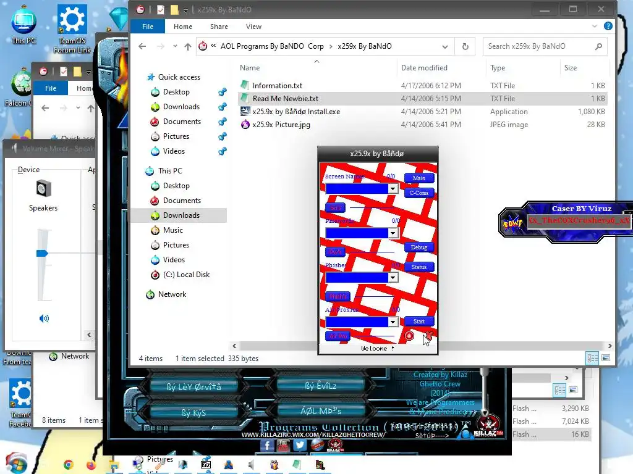The height and width of the screenshot is (474, 633).
Task: Select Music under This PC
Action: (x=173, y=230)
